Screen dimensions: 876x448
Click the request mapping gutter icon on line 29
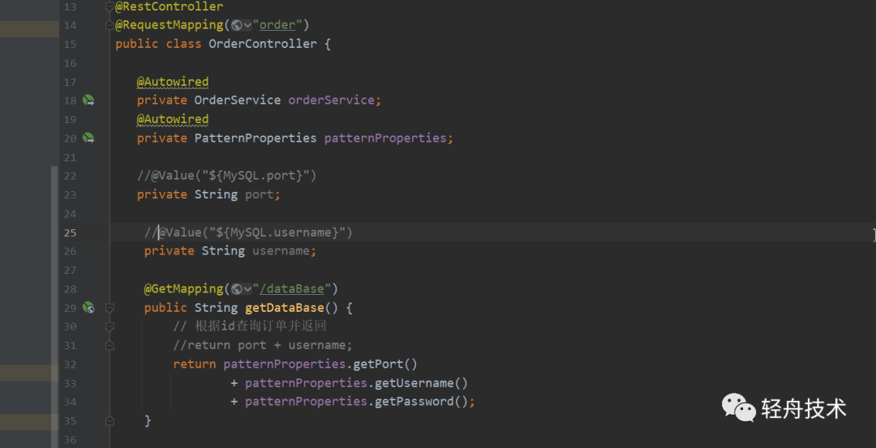coord(88,307)
